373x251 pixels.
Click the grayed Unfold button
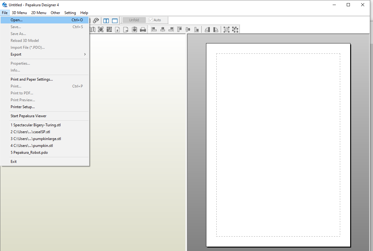pos(134,20)
